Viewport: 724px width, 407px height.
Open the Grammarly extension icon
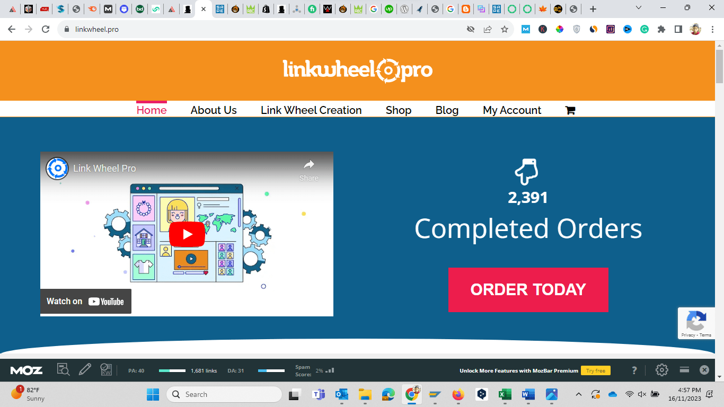[644, 30]
